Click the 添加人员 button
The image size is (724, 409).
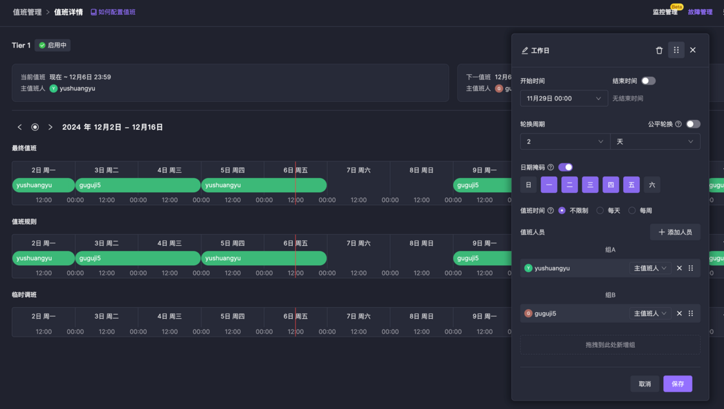point(675,232)
